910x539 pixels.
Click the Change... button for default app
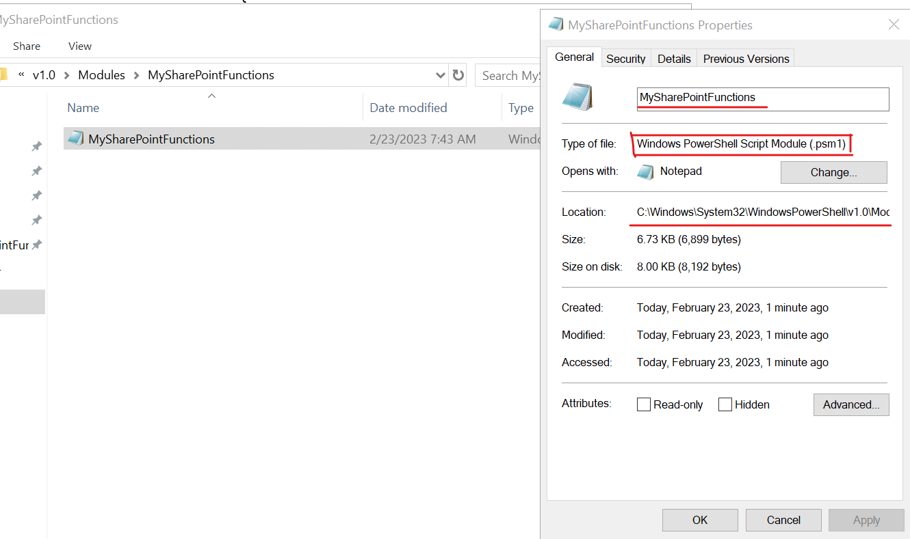(833, 172)
